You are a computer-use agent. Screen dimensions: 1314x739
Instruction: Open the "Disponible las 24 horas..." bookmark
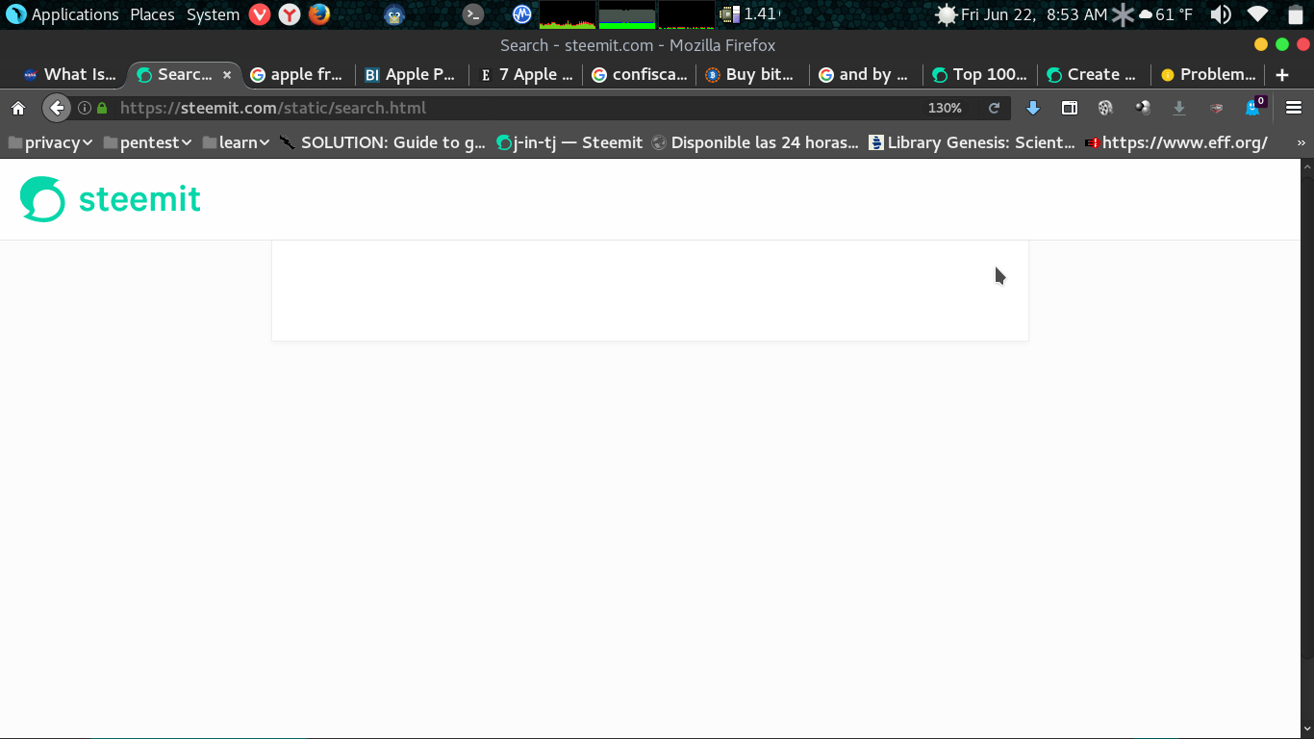pyautogui.click(x=755, y=142)
